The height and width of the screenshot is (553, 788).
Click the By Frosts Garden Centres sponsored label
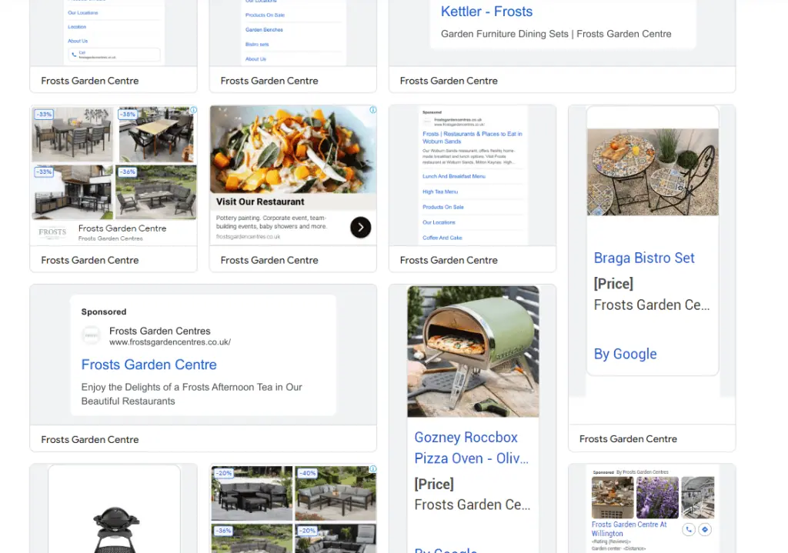(x=643, y=472)
